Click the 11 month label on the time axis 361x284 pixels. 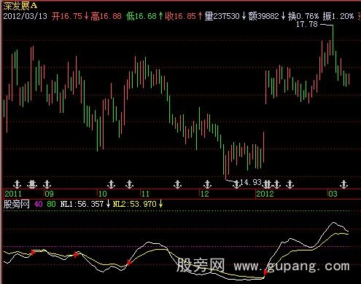(x=145, y=194)
